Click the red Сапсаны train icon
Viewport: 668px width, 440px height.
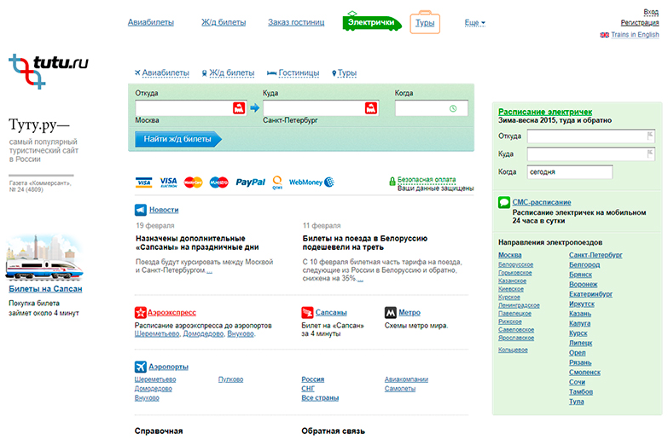(x=307, y=313)
